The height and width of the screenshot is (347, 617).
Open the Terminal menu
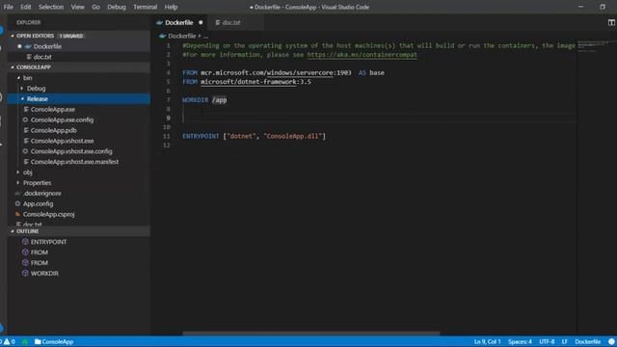click(x=145, y=7)
